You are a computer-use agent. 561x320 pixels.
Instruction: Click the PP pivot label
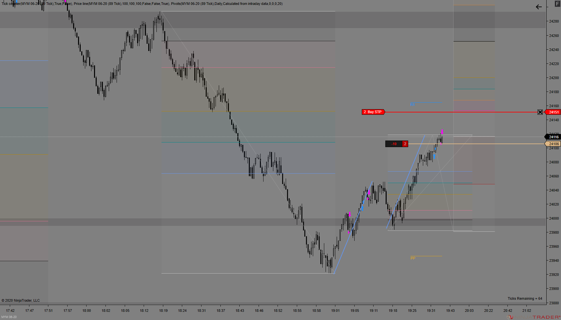(x=413, y=258)
